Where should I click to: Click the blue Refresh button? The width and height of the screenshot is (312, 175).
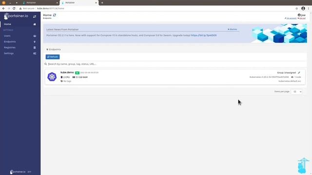(53, 57)
